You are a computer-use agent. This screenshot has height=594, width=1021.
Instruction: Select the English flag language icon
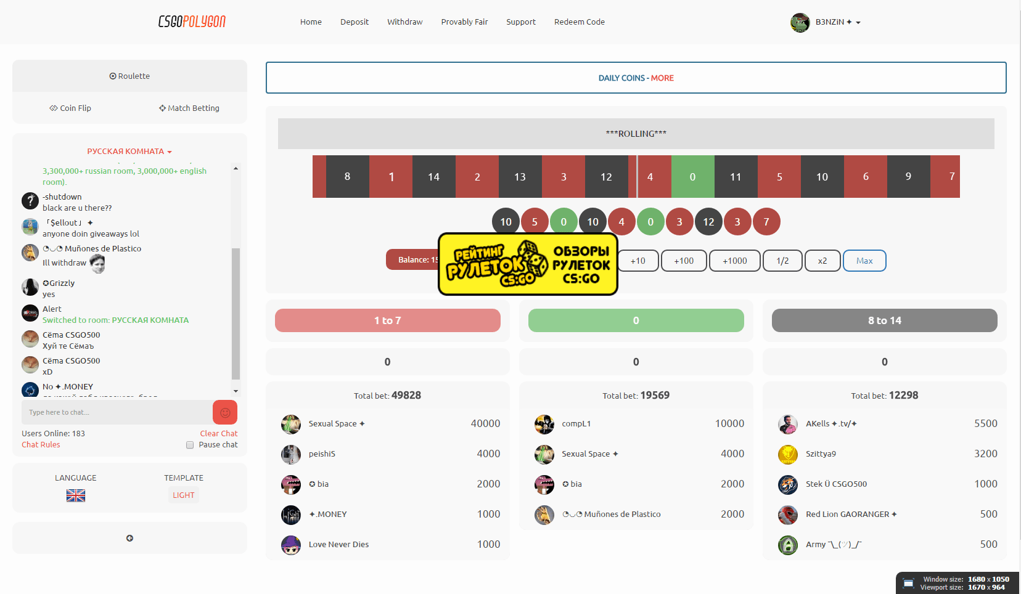[x=76, y=495]
